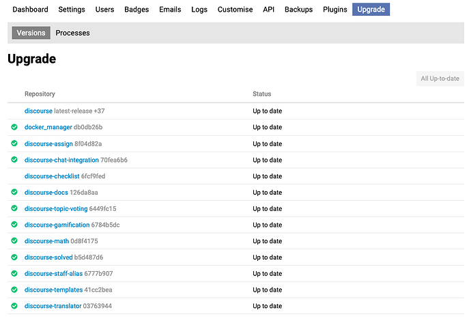Open the discourse-math repository link

(46, 241)
